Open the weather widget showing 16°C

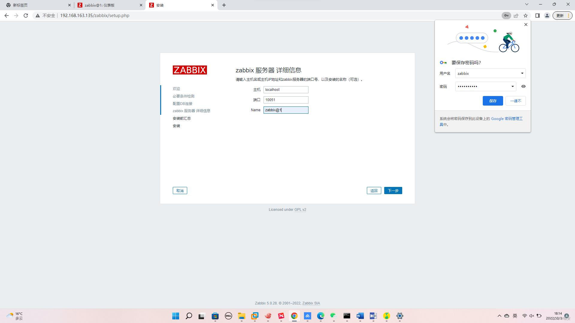coord(14,316)
